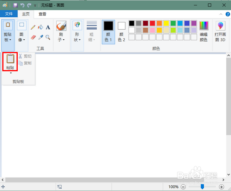Open the Customize Quick Access Toolbar arrow
Screen dimensions: 231x191
pos(35,6)
